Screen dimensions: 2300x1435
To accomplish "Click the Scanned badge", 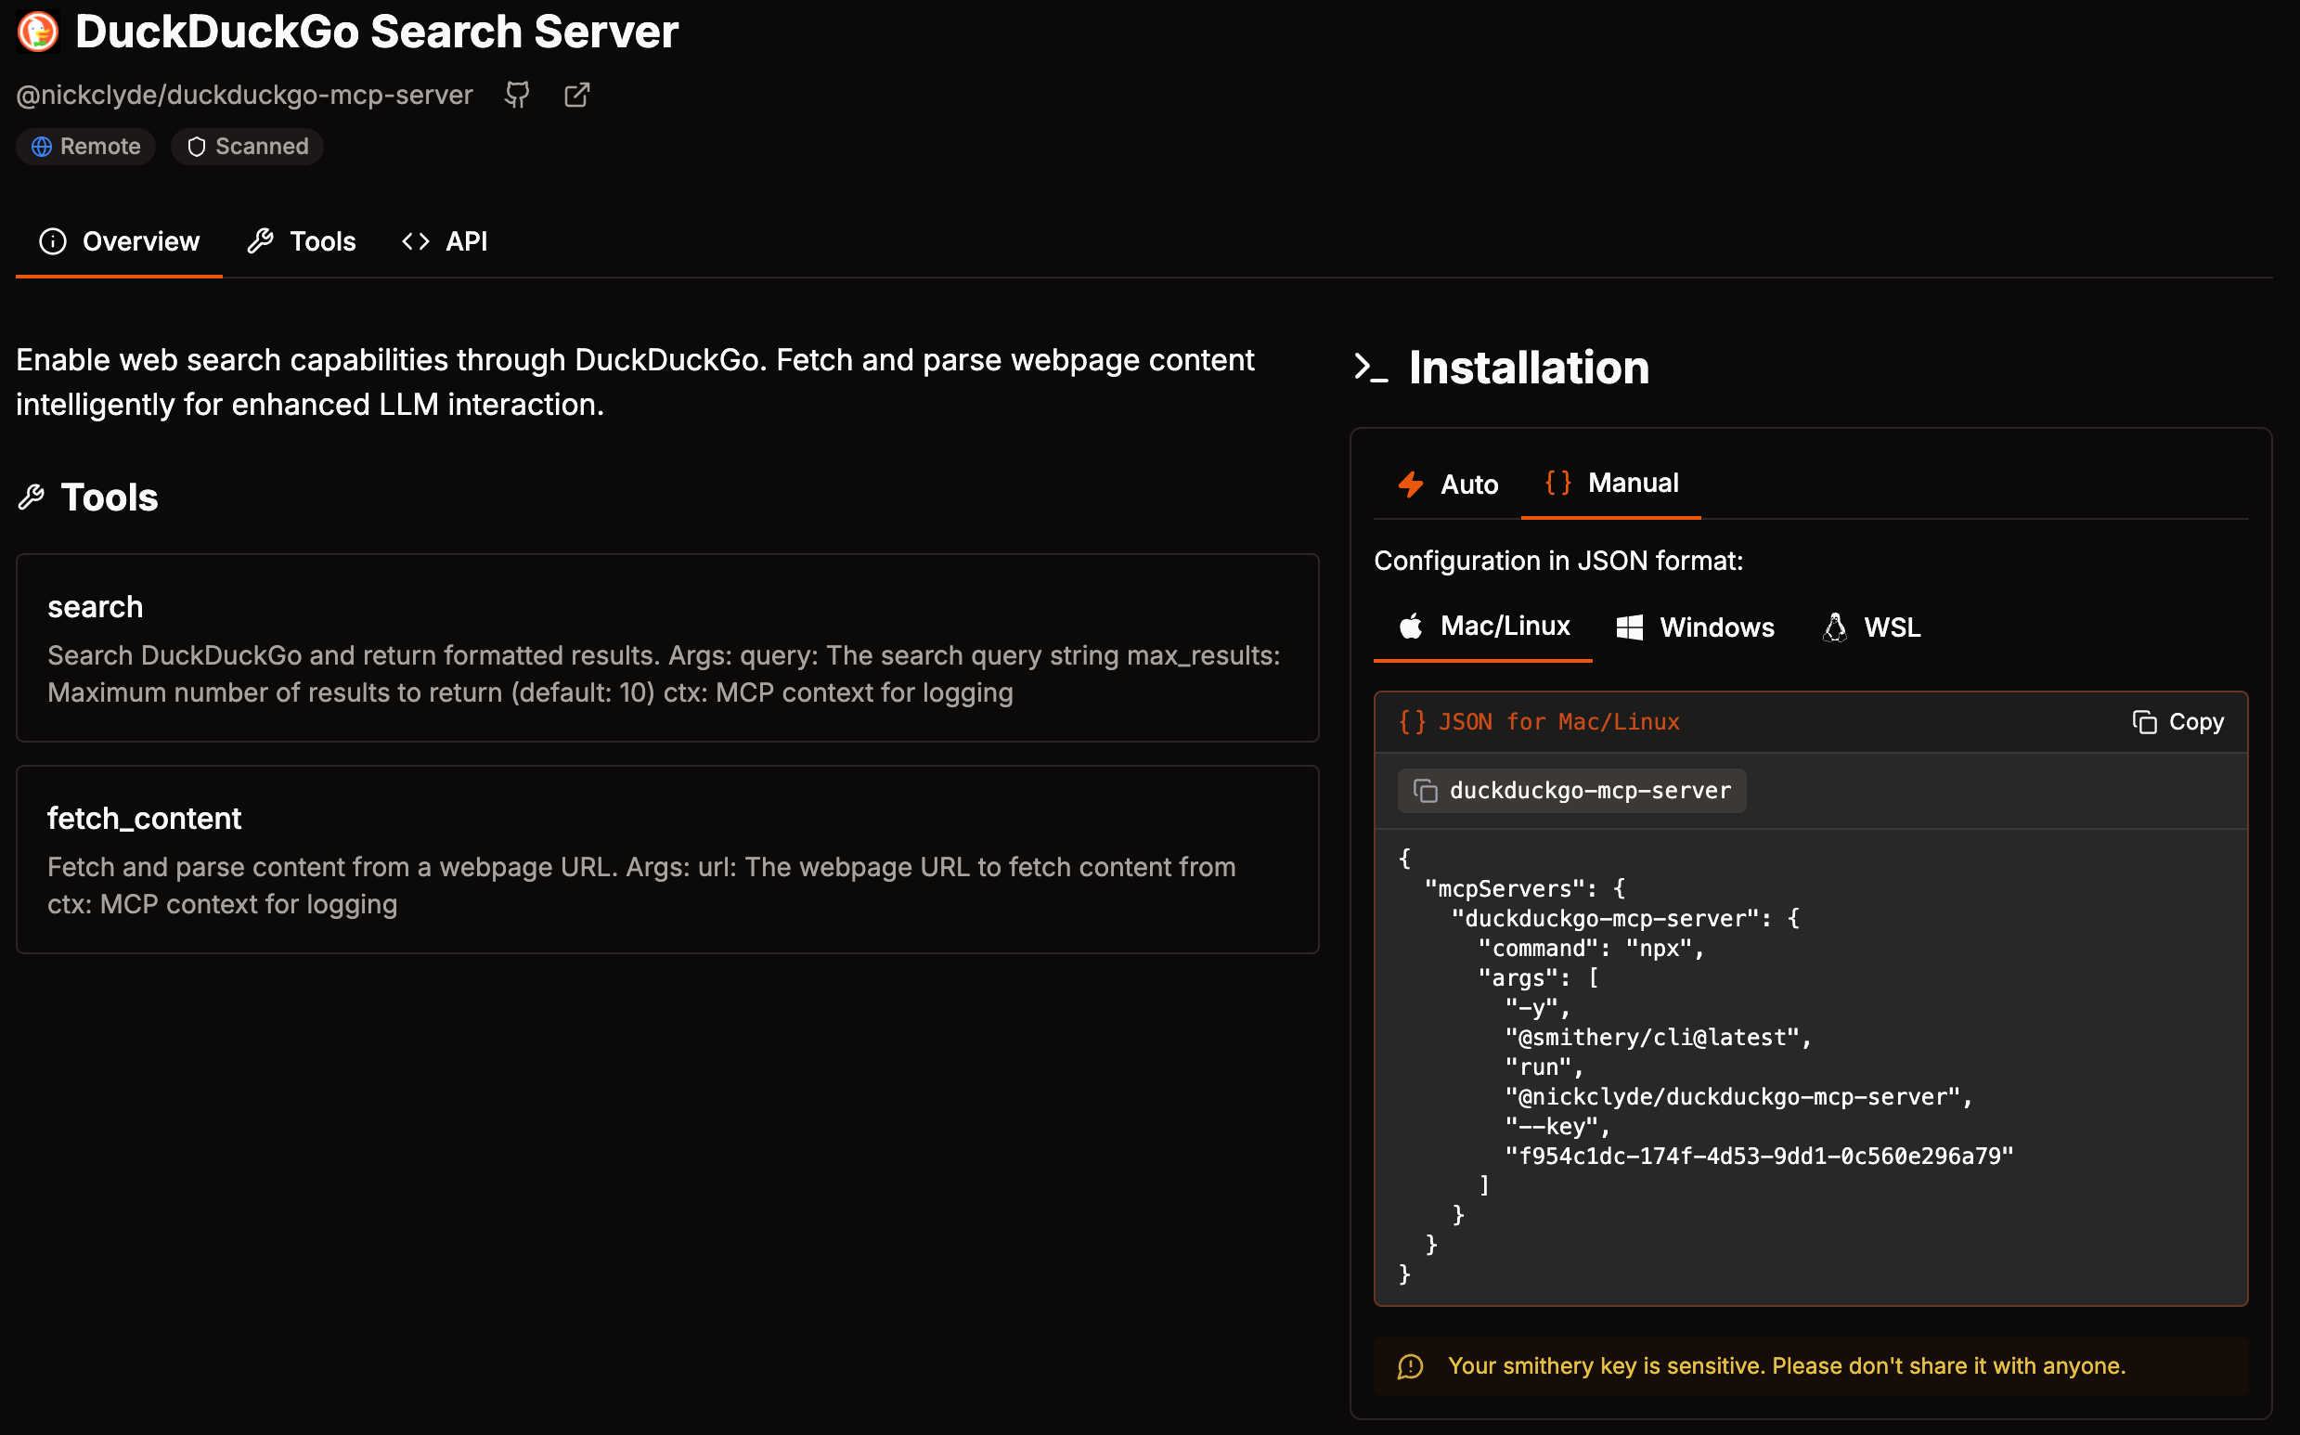I will pos(248,146).
